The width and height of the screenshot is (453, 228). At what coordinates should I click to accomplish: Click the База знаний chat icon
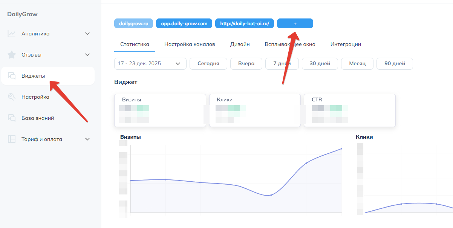[x=12, y=118]
